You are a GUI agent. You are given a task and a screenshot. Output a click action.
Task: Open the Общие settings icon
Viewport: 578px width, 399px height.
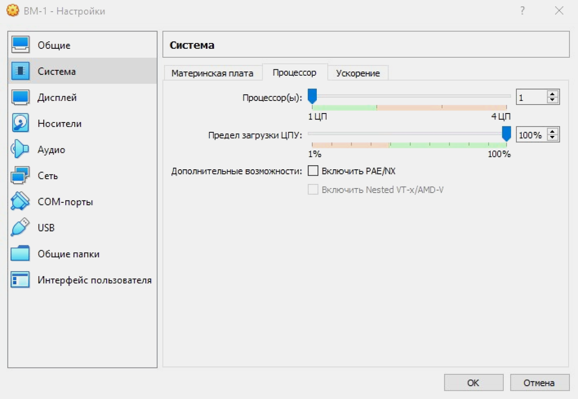(x=20, y=45)
